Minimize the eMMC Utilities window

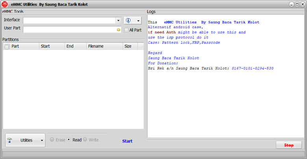(291, 4)
